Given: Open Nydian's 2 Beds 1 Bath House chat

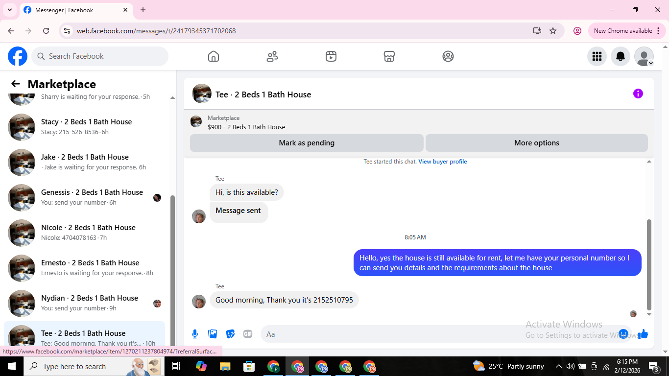Looking at the screenshot, I should 84,303.
